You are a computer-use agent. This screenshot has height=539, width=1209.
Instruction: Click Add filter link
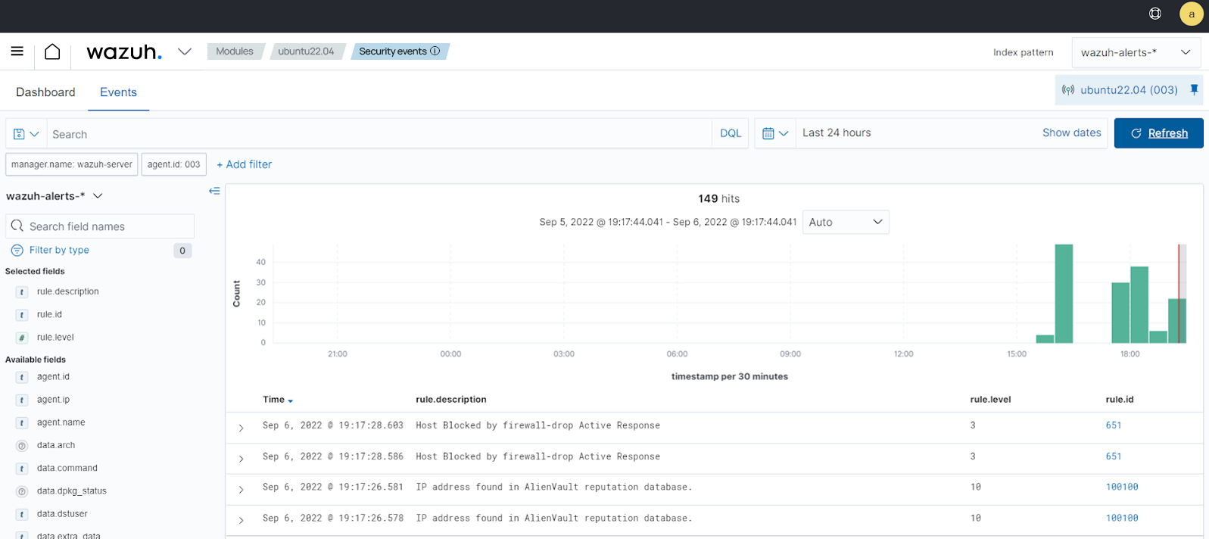[244, 164]
